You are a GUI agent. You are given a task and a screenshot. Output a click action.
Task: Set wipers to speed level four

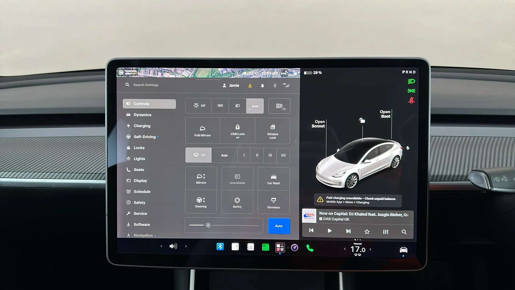(x=283, y=155)
